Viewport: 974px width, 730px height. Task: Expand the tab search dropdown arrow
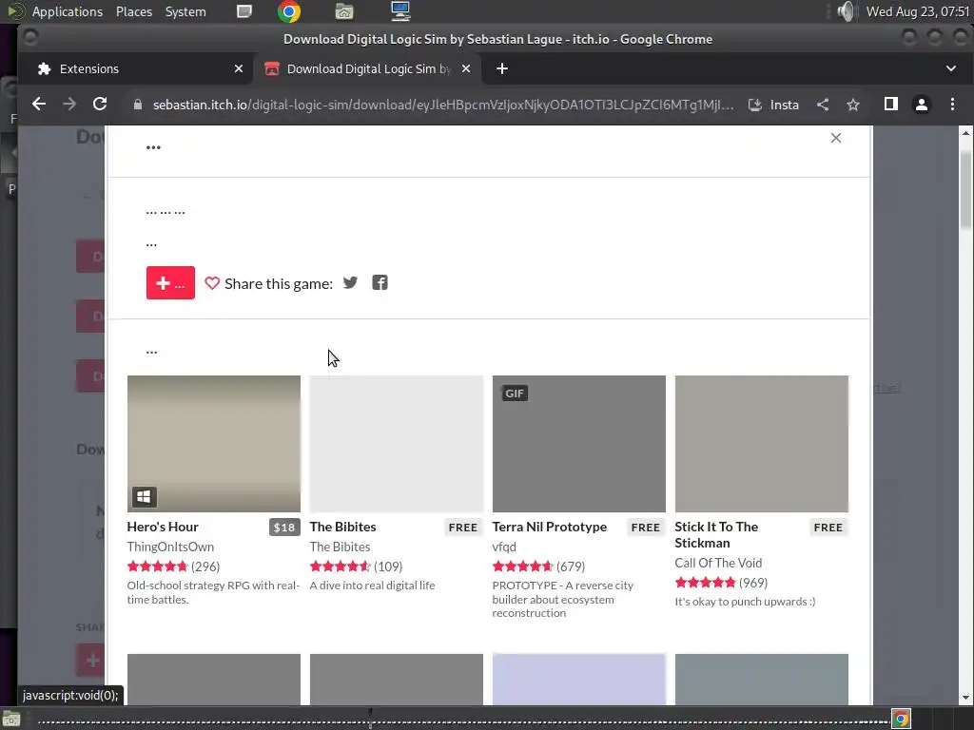tap(950, 68)
